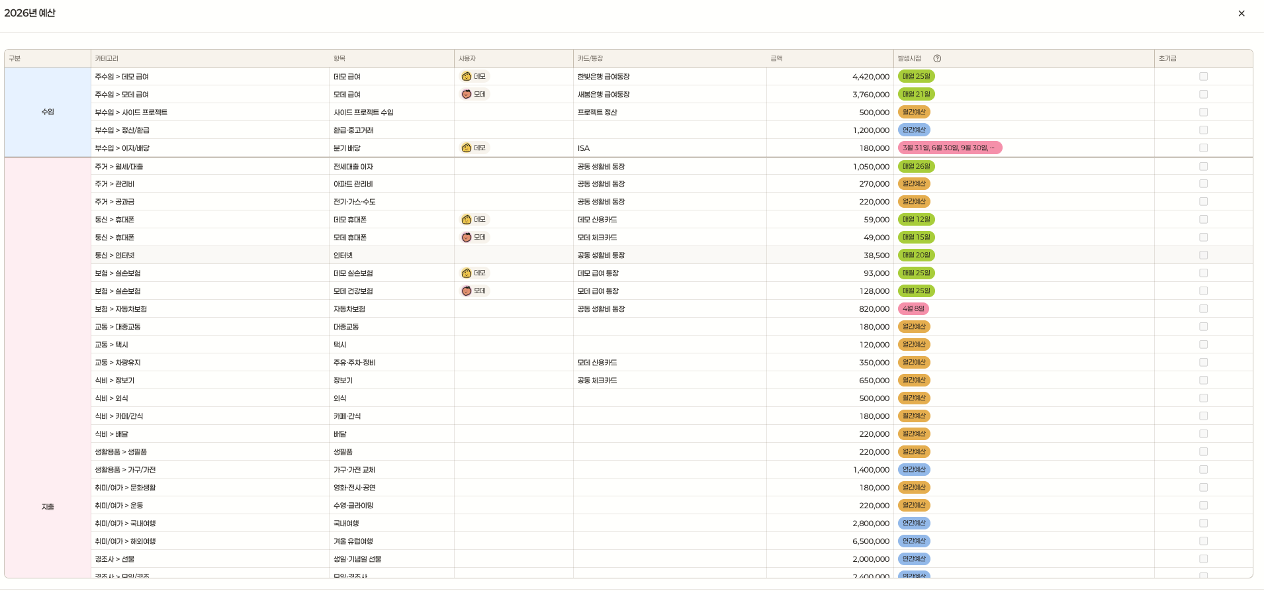Toggle 초기금 checkbox for 가구·가전 교체
Image resolution: width=1264 pixels, height=591 pixels.
[x=1204, y=470]
